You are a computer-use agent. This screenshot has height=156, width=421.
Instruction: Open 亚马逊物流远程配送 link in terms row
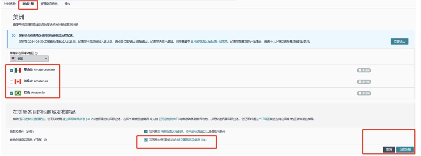tap(170, 132)
